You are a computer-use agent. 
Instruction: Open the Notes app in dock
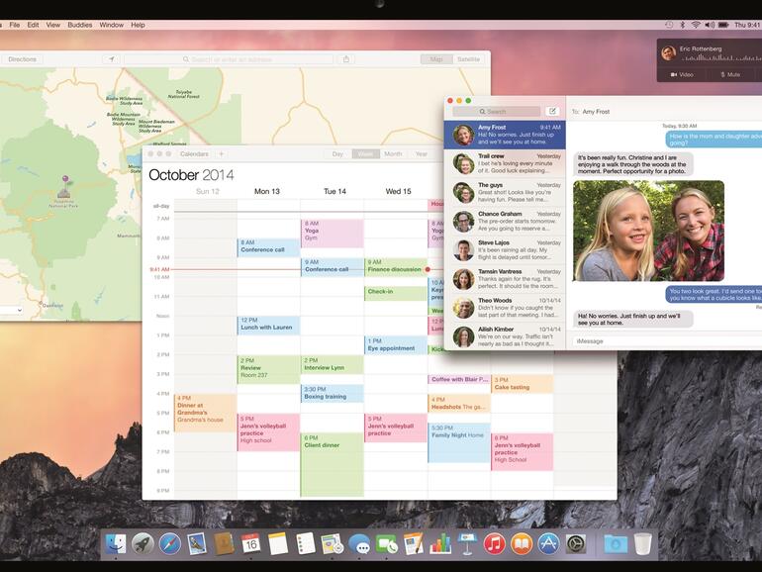pyautogui.click(x=278, y=544)
